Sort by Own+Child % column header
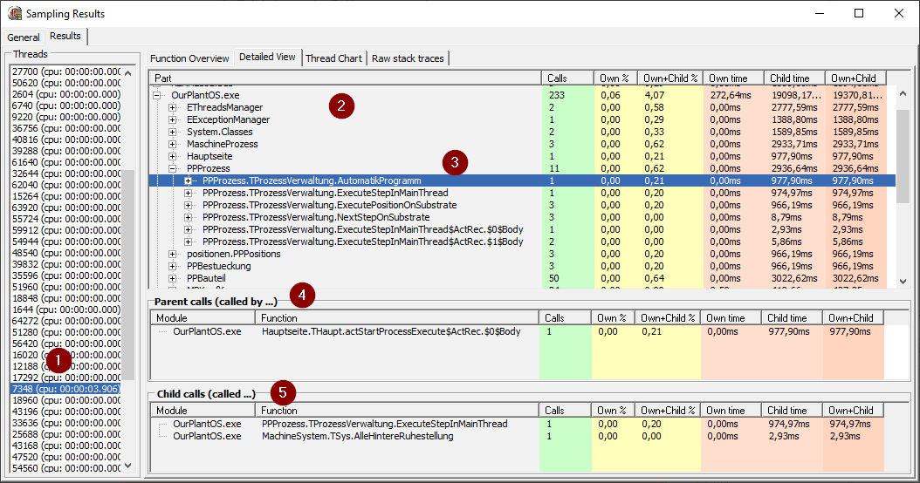Image resolution: width=920 pixels, height=483 pixels. 668,78
